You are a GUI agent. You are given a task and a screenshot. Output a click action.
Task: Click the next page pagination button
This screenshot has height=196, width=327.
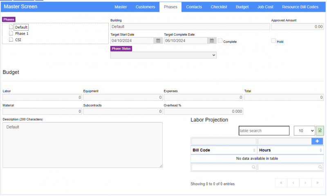point(305,183)
